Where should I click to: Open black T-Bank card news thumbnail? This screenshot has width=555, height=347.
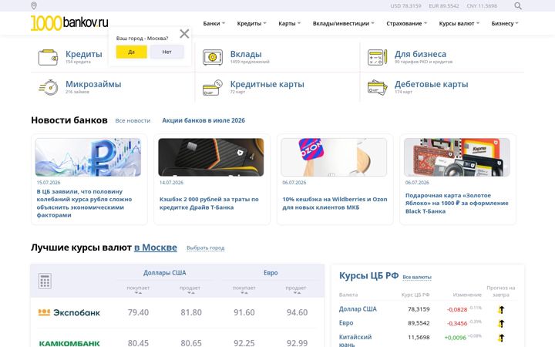coord(211,157)
